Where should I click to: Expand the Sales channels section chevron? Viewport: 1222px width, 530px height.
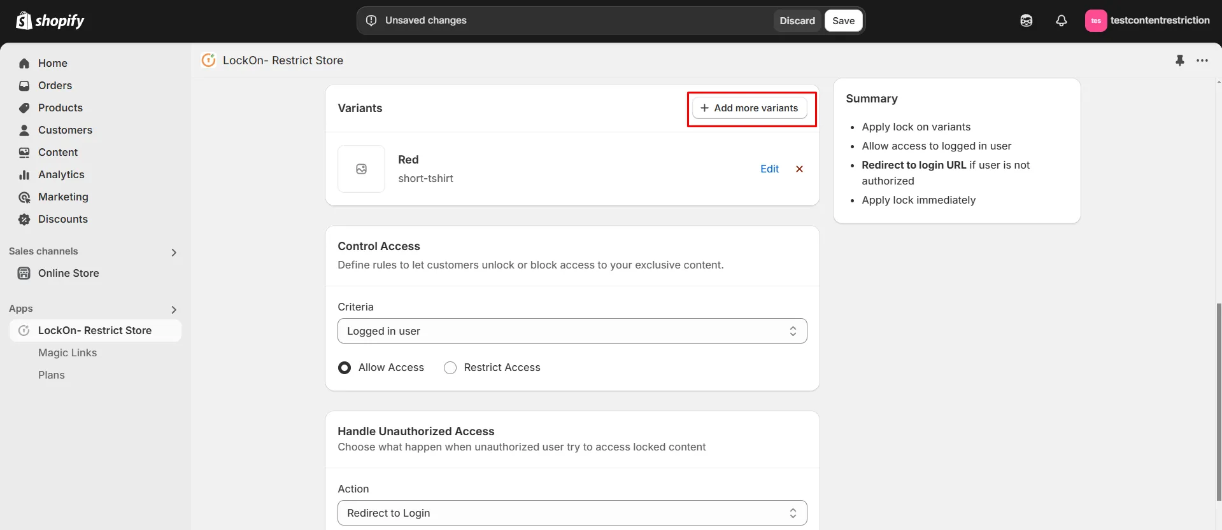(x=174, y=253)
